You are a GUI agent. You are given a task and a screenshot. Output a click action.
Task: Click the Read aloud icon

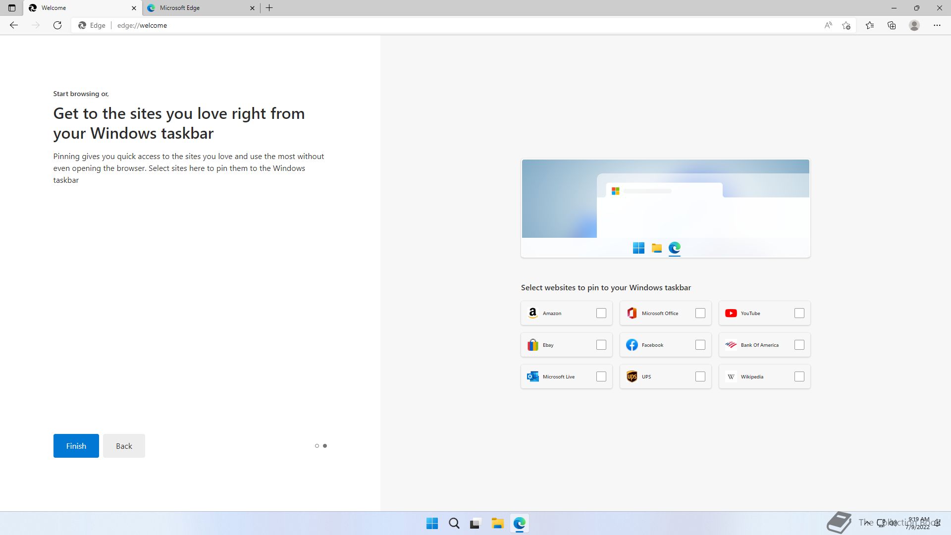(x=828, y=25)
